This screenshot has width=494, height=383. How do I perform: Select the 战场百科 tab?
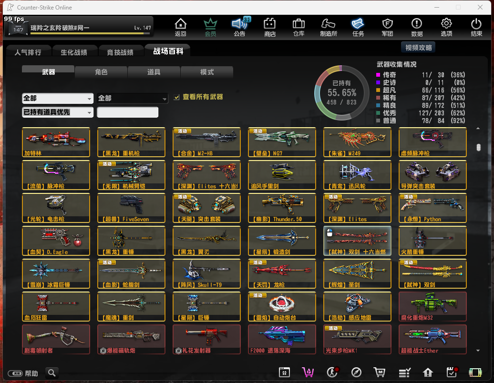(x=168, y=51)
